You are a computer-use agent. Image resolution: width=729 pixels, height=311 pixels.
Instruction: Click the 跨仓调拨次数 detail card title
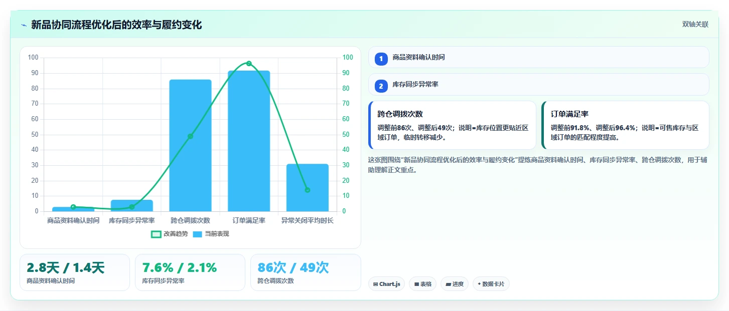pos(400,114)
